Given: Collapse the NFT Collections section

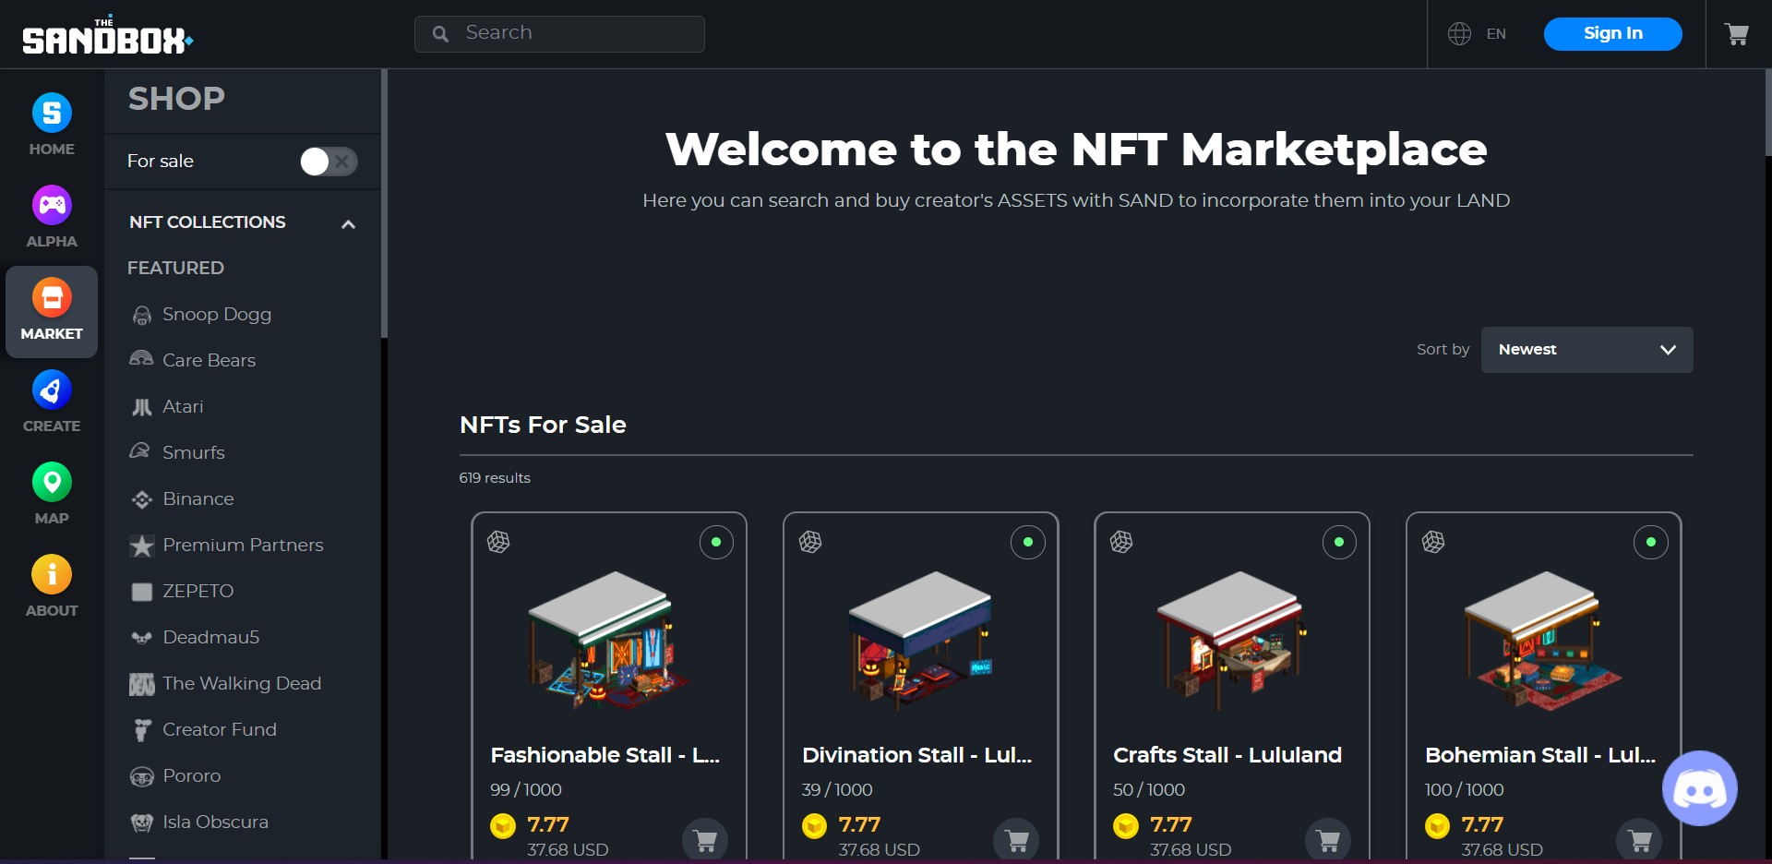Looking at the screenshot, I should coord(348,224).
